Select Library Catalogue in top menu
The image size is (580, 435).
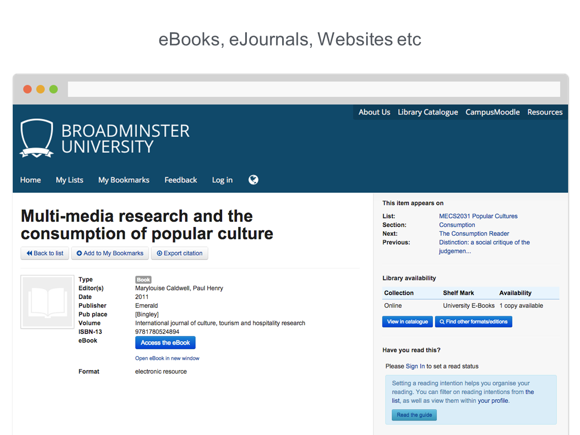427,112
